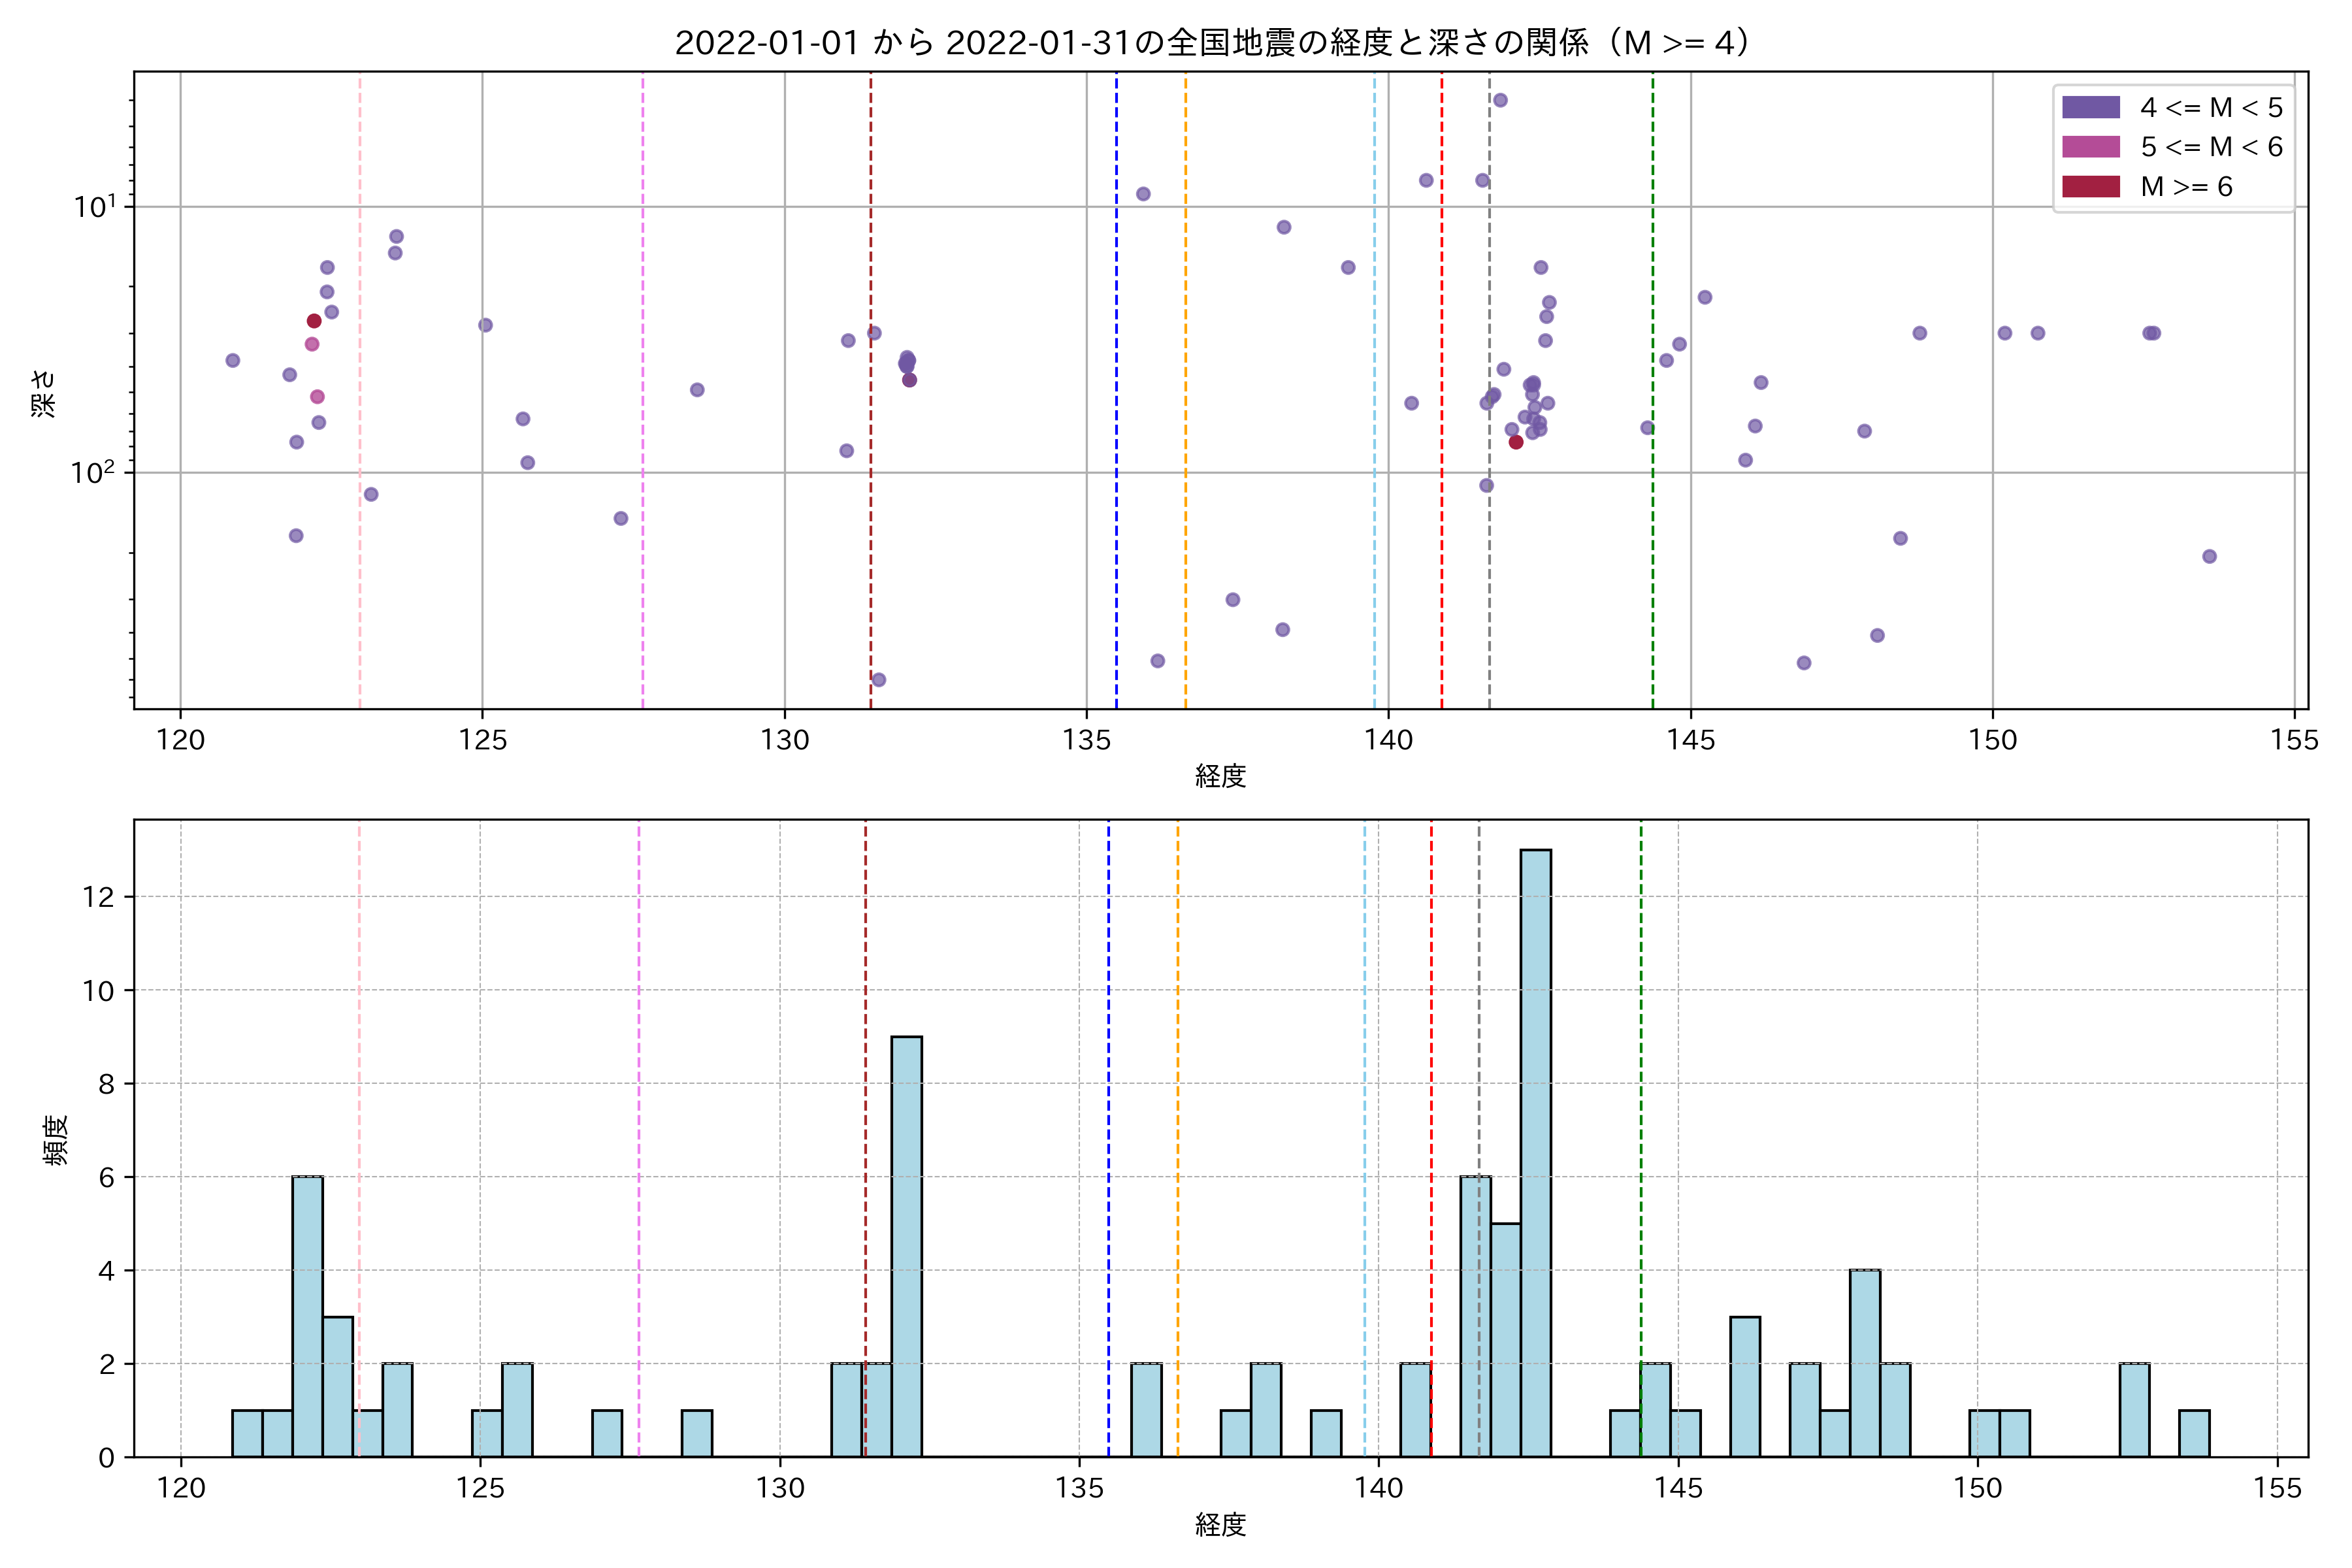Click the topmost scatter point in the upper chart

[x=1500, y=100]
